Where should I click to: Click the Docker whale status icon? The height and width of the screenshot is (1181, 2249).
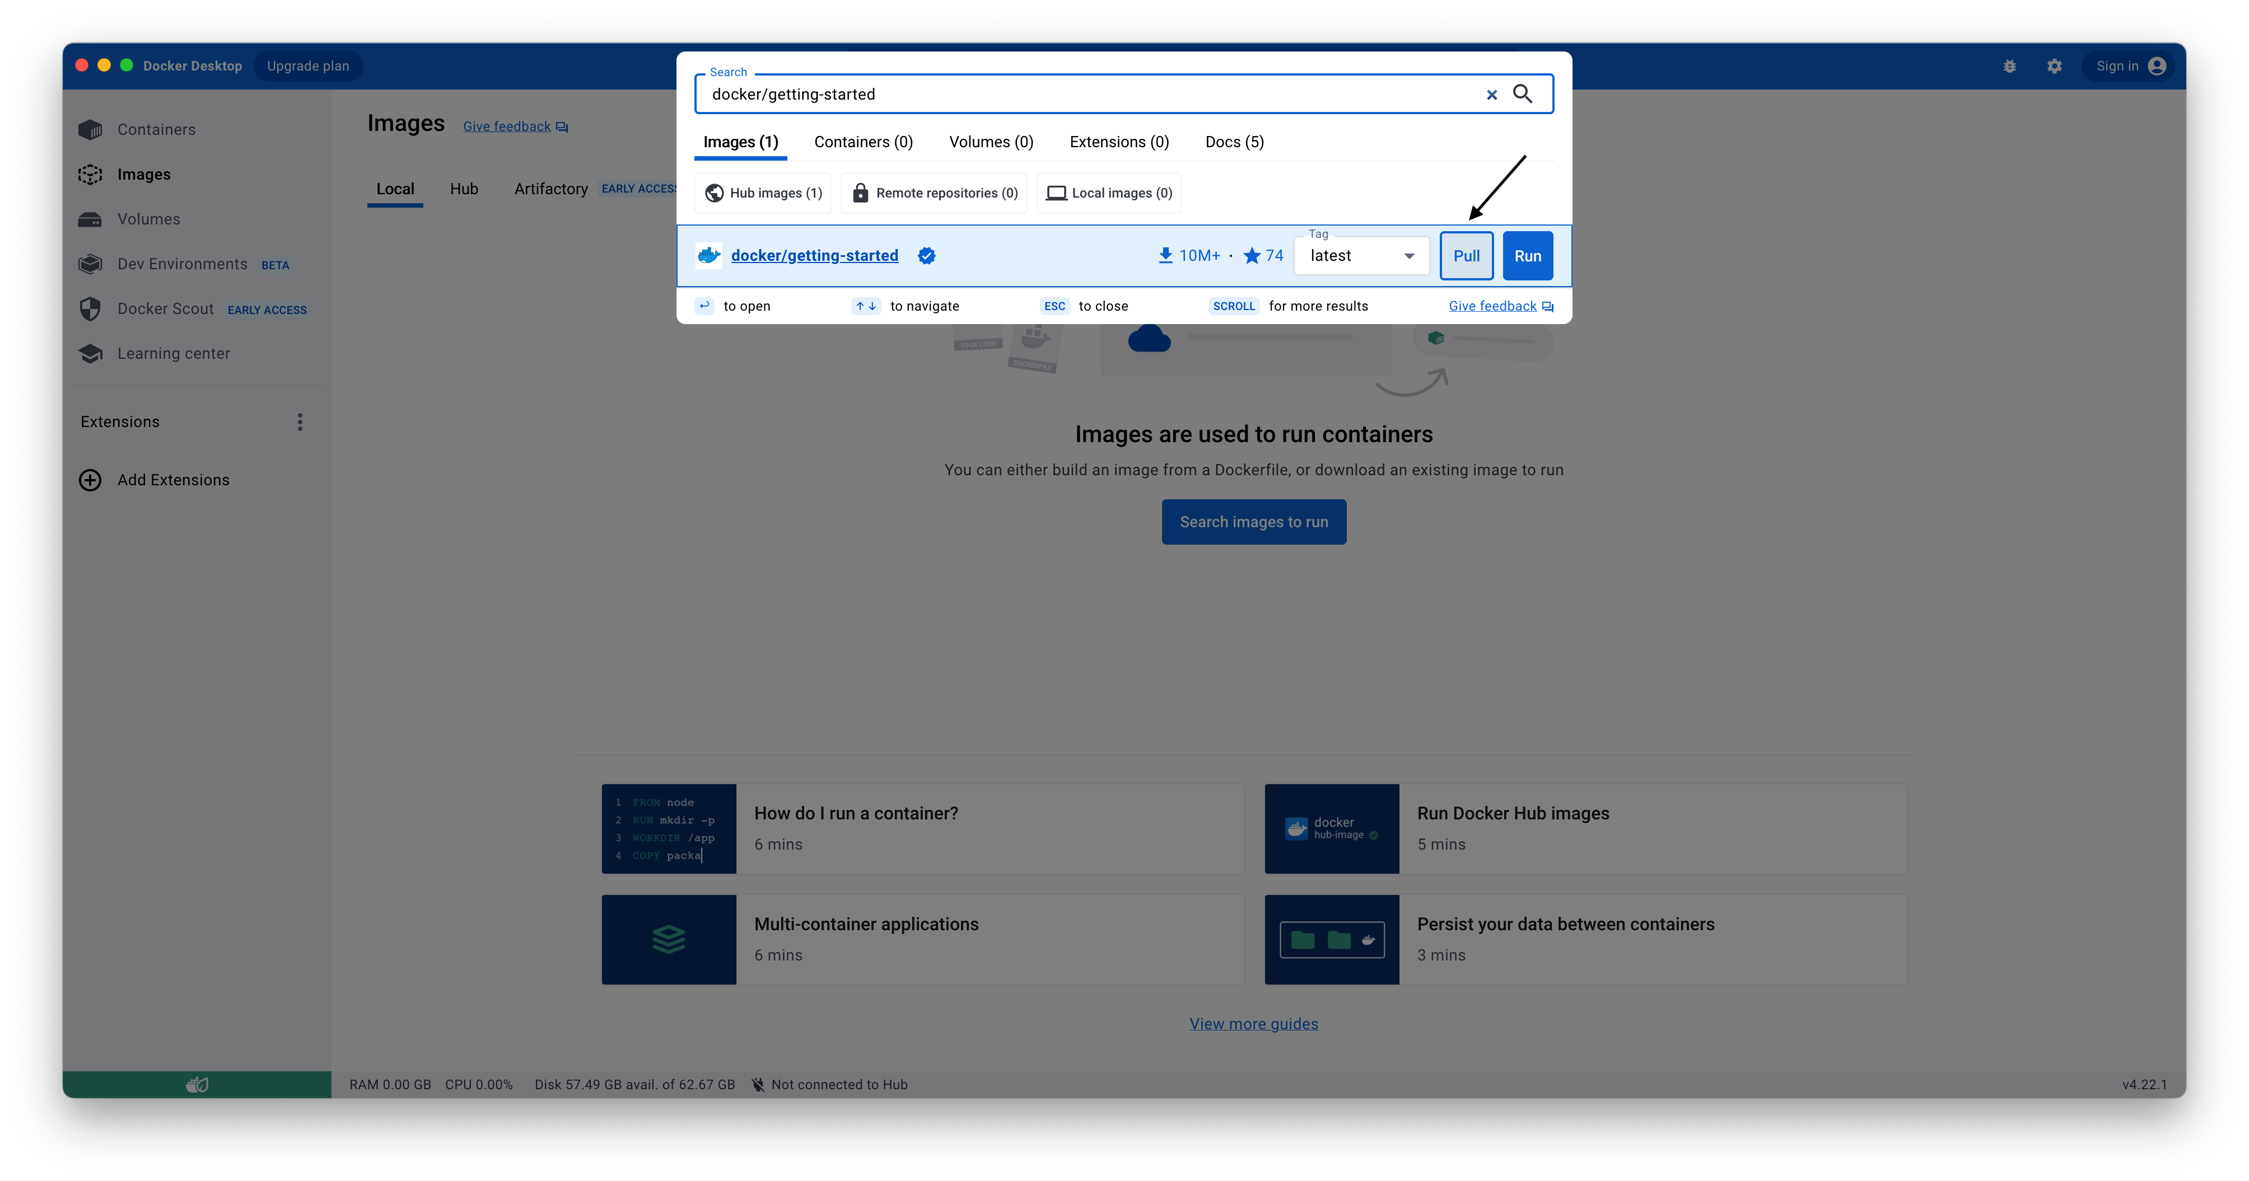pyautogui.click(x=197, y=1084)
